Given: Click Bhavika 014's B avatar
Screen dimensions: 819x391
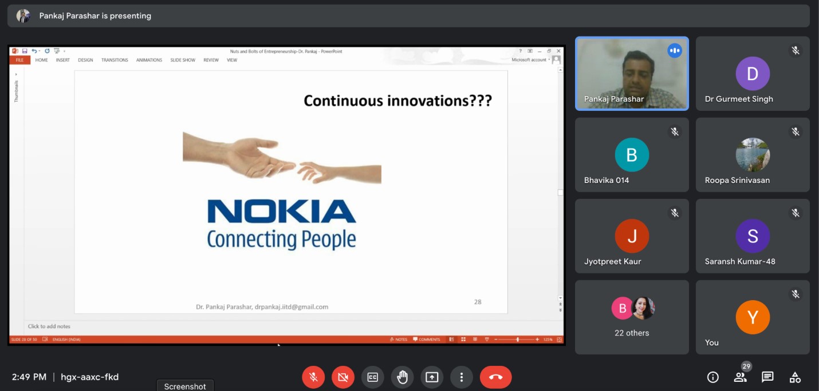Looking at the screenshot, I should pyautogui.click(x=632, y=155).
